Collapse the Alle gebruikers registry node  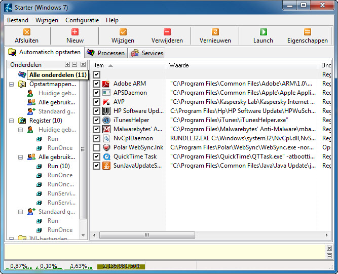pyautogui.click(x=21, y=157)
